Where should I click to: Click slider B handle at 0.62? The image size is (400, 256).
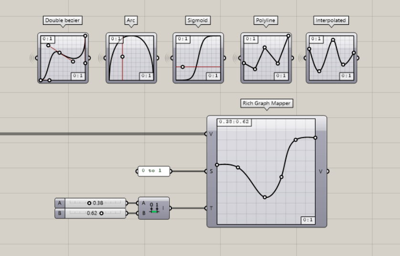[101, 213]
